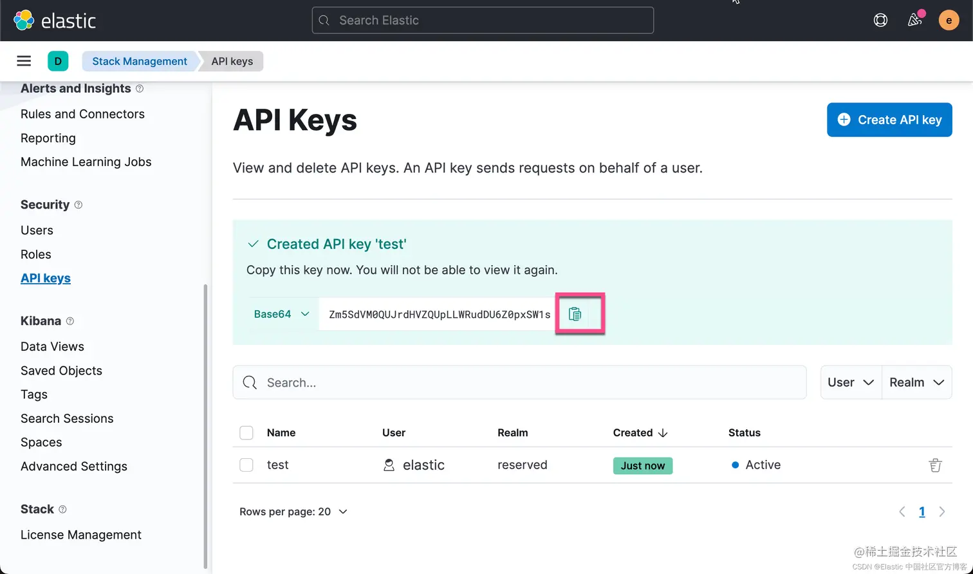This screenshot has height=574, width=973.
Task: Copy the API key to clipboard
Action: [x=575, y=314]
